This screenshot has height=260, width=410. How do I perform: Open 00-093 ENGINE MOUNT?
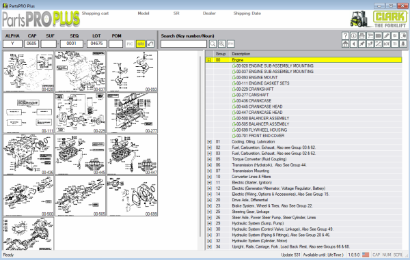(255, 78)
